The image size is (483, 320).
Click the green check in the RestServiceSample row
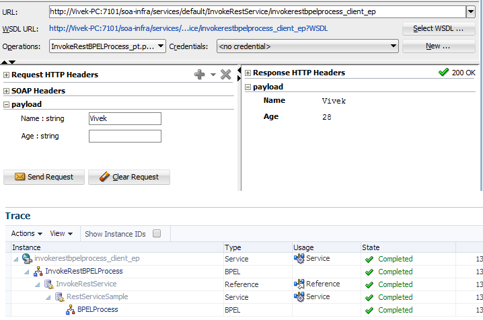pyautogui.click(x=369, y=298)
